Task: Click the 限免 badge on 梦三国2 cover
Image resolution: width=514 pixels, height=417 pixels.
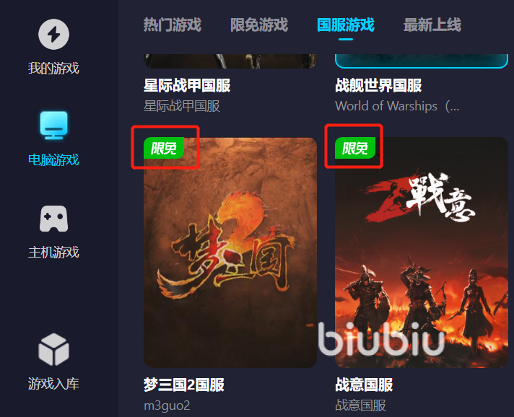Action: 164,148
